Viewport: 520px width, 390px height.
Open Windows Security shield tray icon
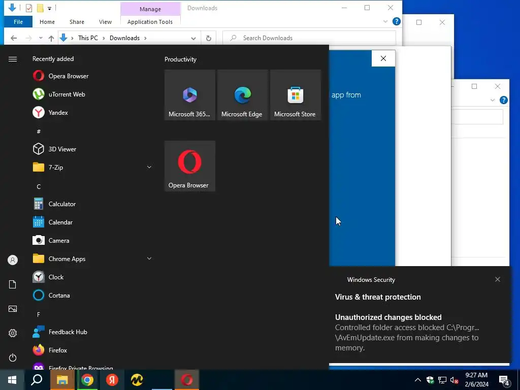click(430, 380)
